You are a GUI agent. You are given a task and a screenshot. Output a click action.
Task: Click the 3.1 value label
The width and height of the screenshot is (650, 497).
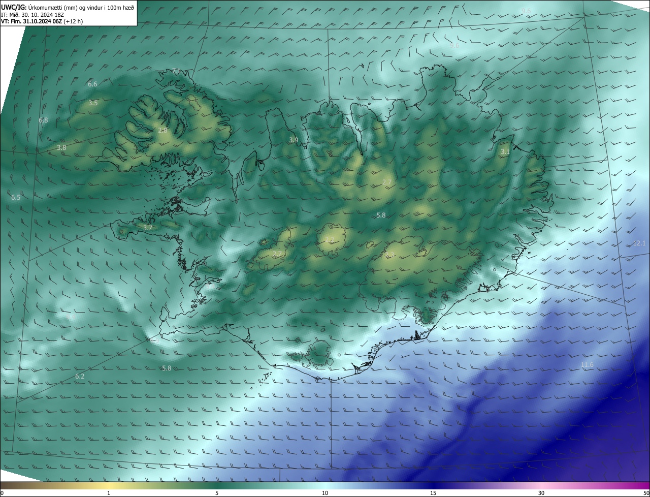pyautogui.click(x=505, y=152)
